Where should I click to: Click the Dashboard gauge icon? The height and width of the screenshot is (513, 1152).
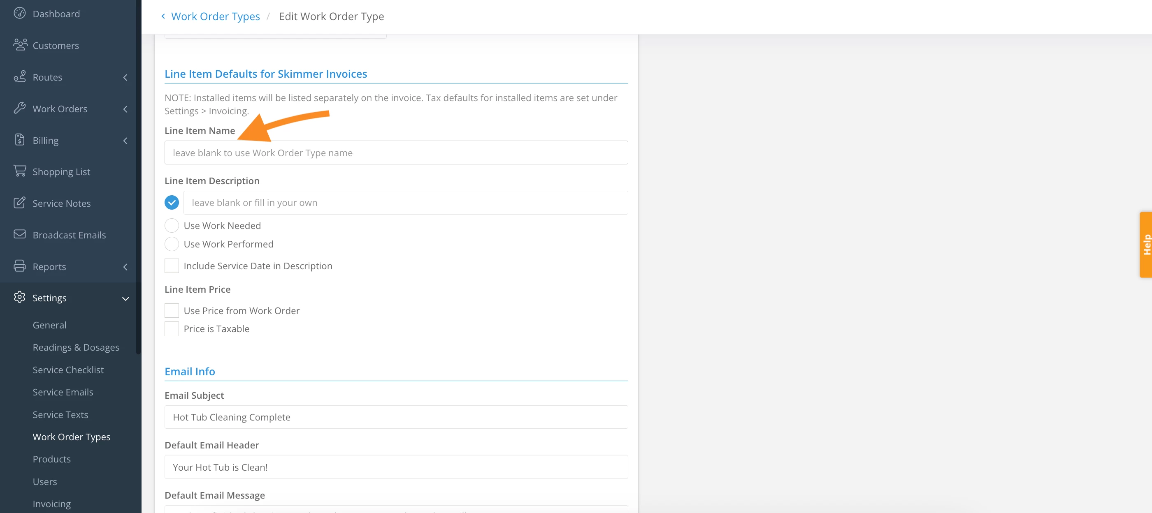(19, 14)
